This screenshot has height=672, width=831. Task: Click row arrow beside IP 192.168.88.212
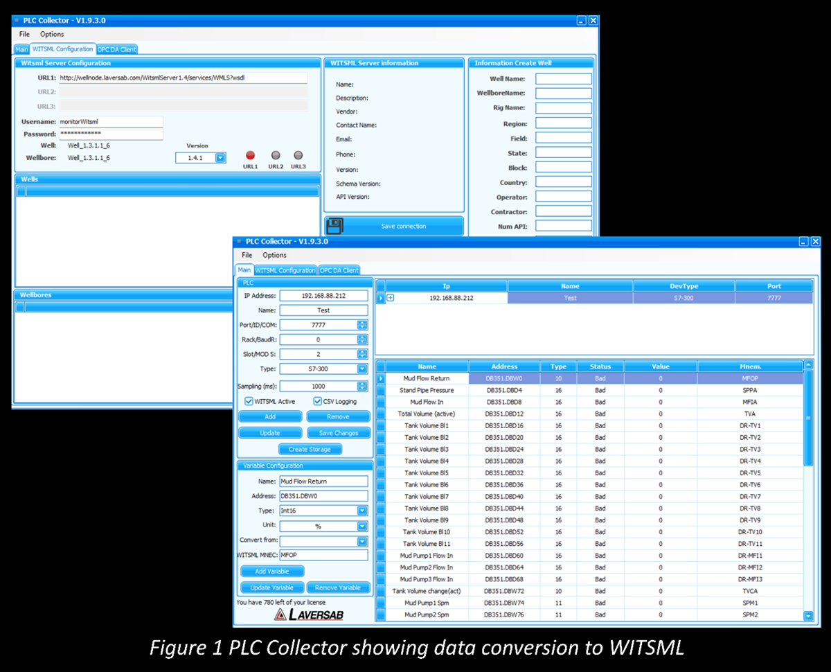click(380, 298)
